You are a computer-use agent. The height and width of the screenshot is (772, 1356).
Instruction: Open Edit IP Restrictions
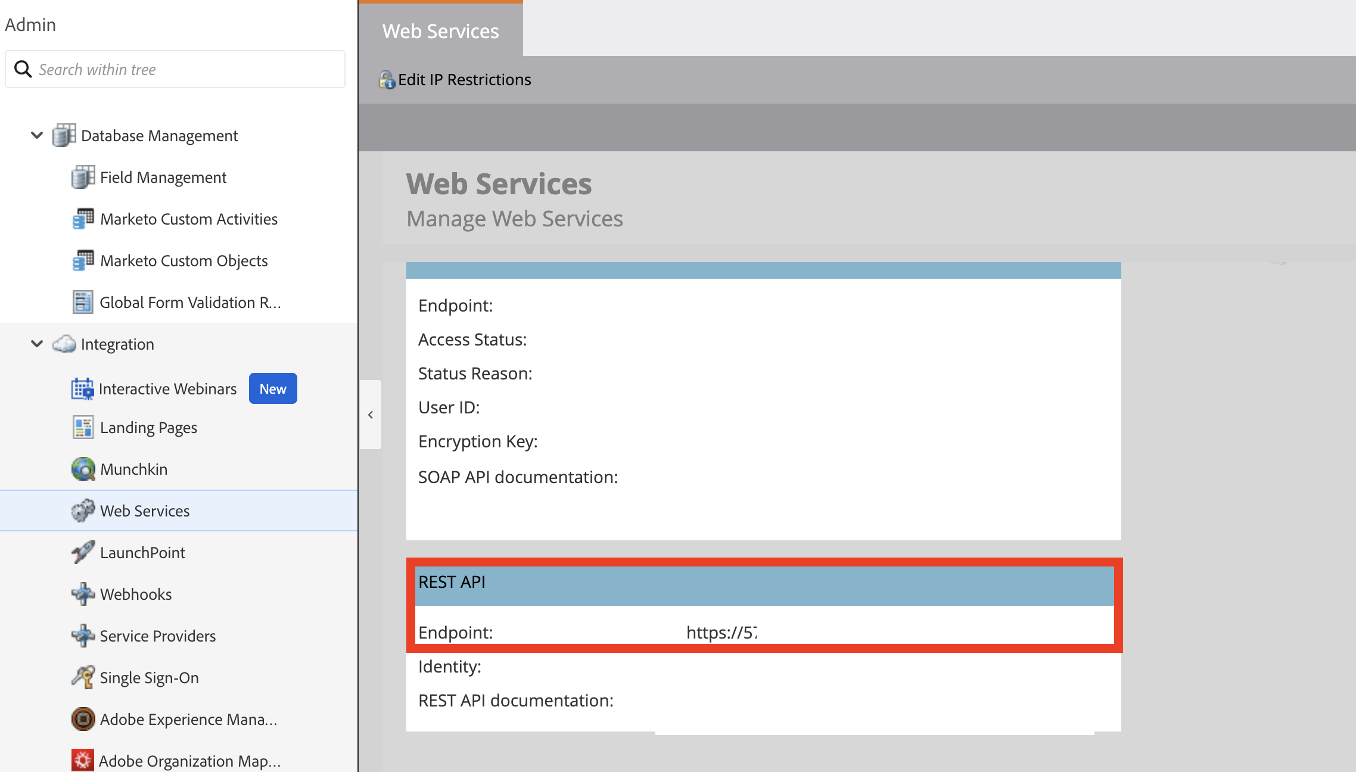464,79
